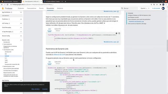Click the Firebase logo
168x94 pixels.
click(7, 8)
